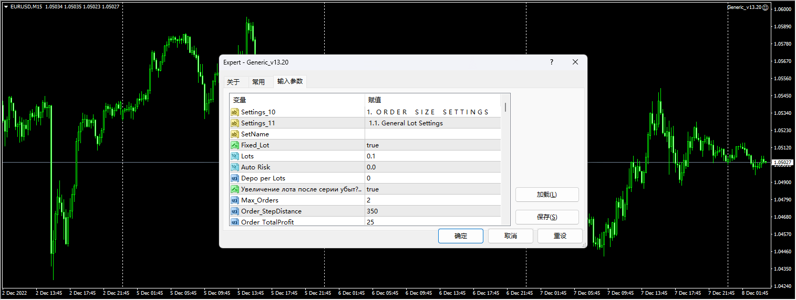796x300 pixels.
Task: Cancel with the 取消 button
Action: (511, 236)
